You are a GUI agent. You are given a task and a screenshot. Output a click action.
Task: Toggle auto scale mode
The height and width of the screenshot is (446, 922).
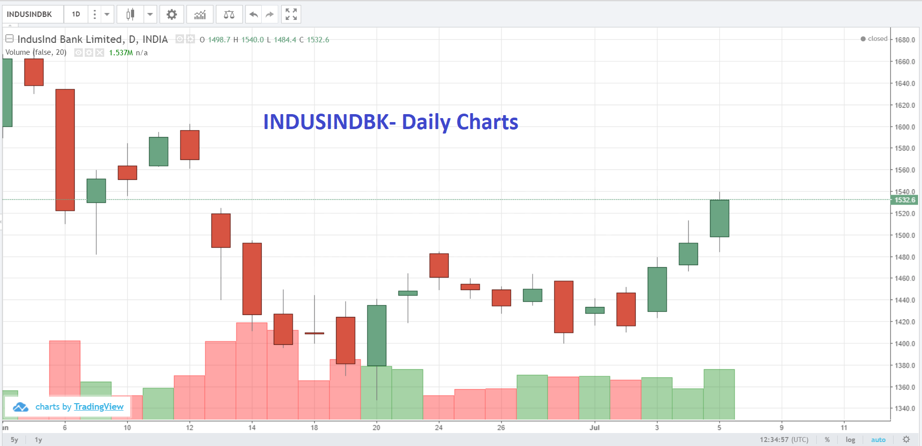pyautogui.click(x=878, y=440)
